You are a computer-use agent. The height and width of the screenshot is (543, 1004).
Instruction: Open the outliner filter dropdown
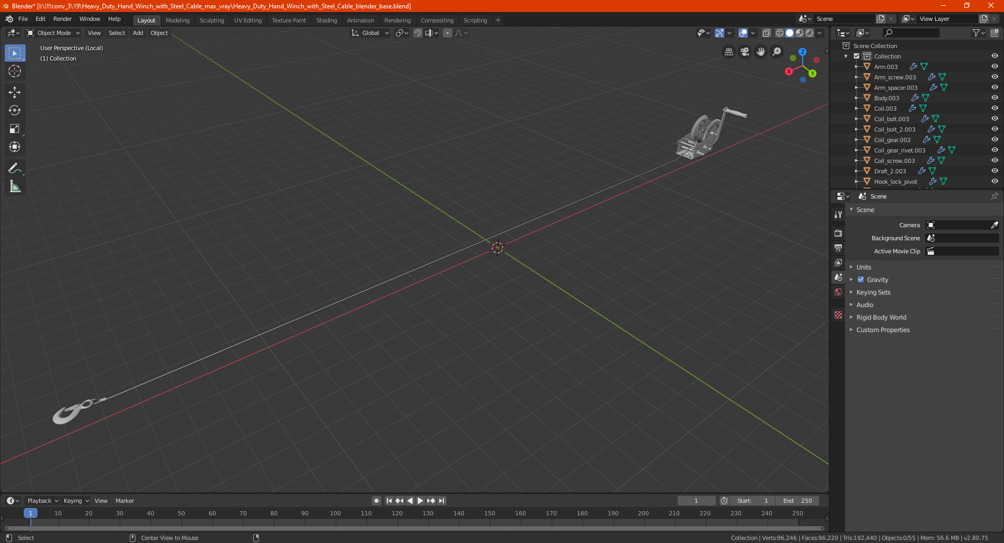coord(978,33)
